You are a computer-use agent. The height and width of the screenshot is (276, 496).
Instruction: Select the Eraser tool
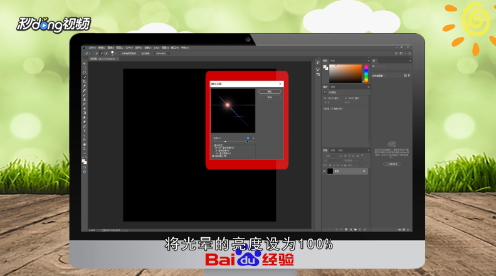(x=85, y=108)
